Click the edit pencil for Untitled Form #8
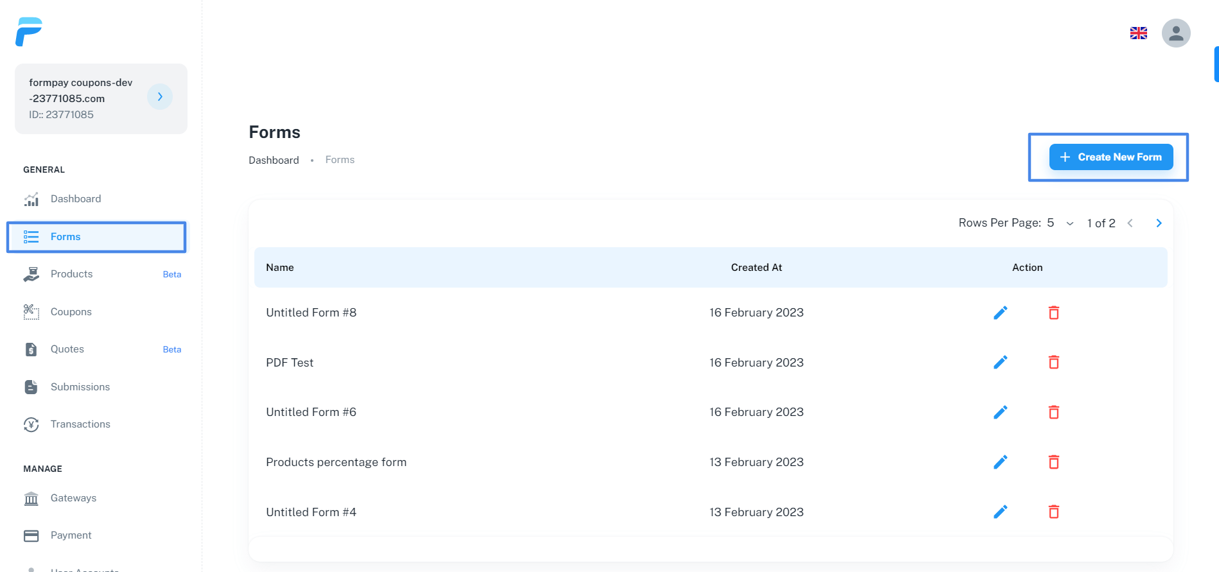Image resolution: width=1219 pixels, height=572 pixels. (x=1000, y=313)
